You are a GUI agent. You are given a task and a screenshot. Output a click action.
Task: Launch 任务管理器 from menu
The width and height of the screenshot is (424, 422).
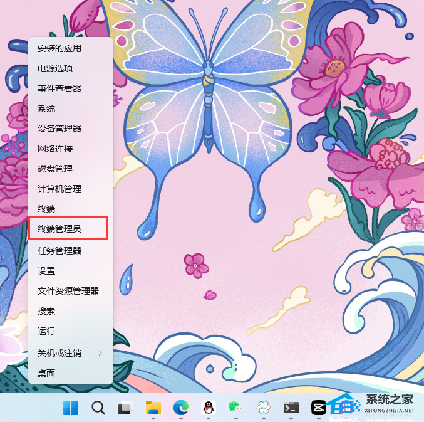point(59,251)
